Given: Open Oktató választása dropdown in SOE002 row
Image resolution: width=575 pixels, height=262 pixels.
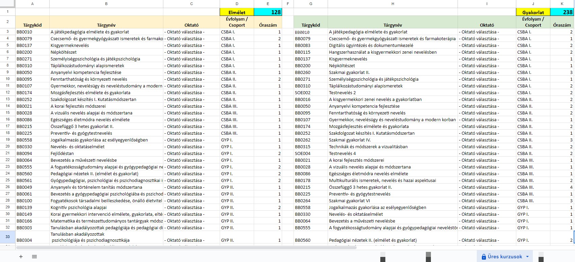Looking at the screenshot, I should (487, 93).
